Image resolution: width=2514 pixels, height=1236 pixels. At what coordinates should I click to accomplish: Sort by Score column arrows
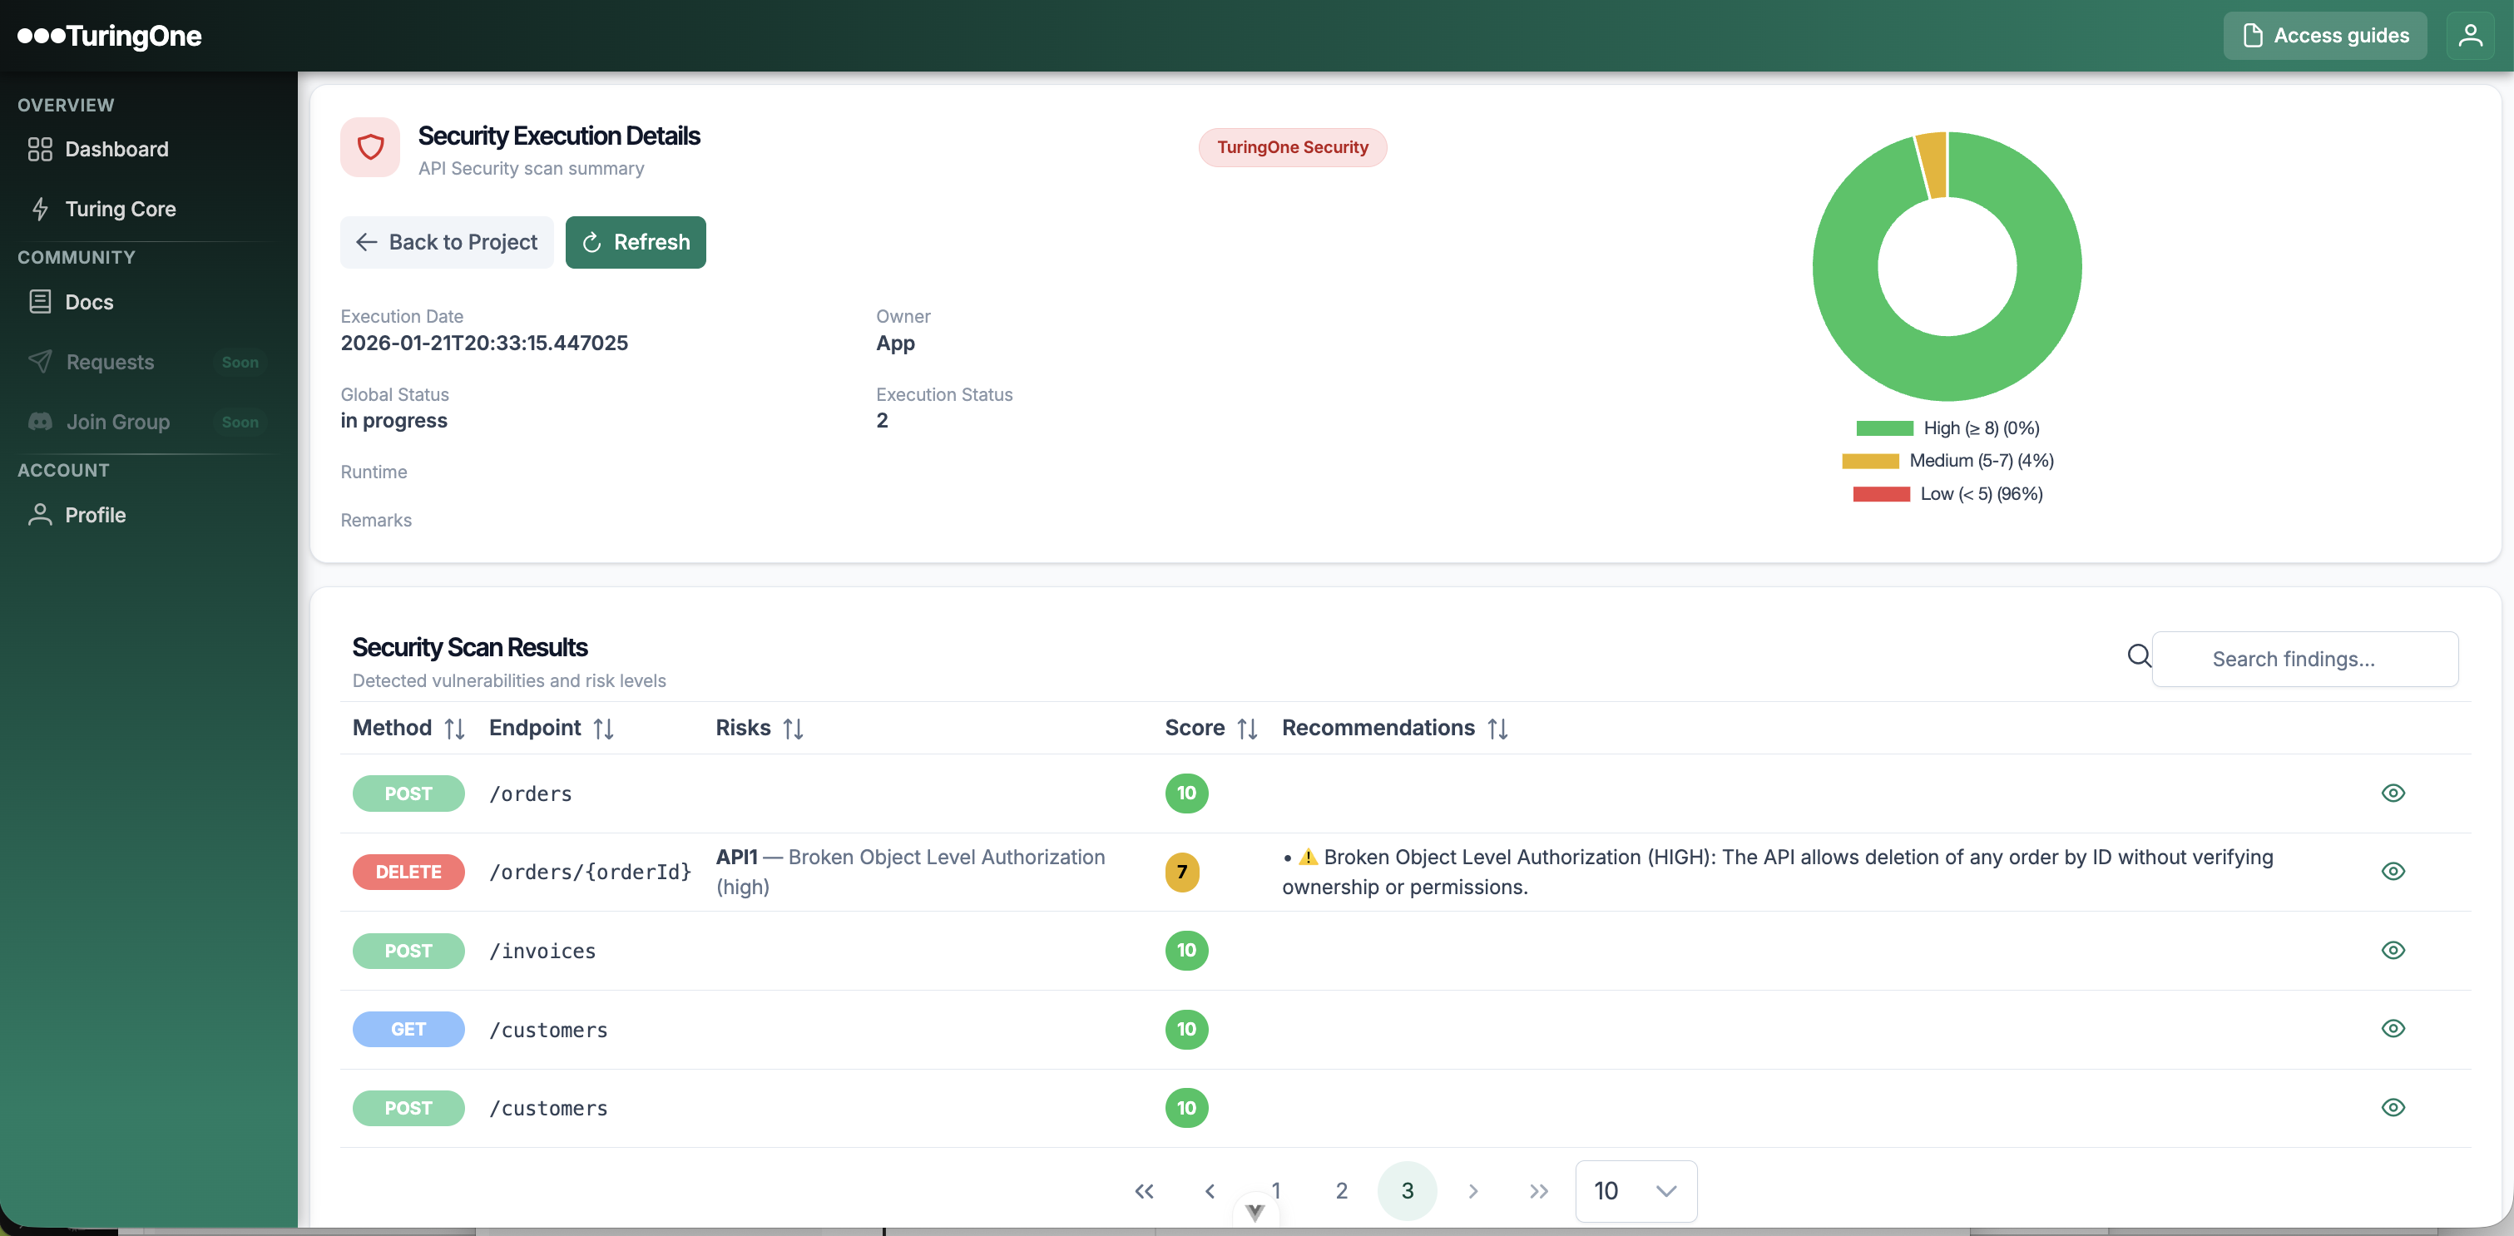(x=1246, y=729)
